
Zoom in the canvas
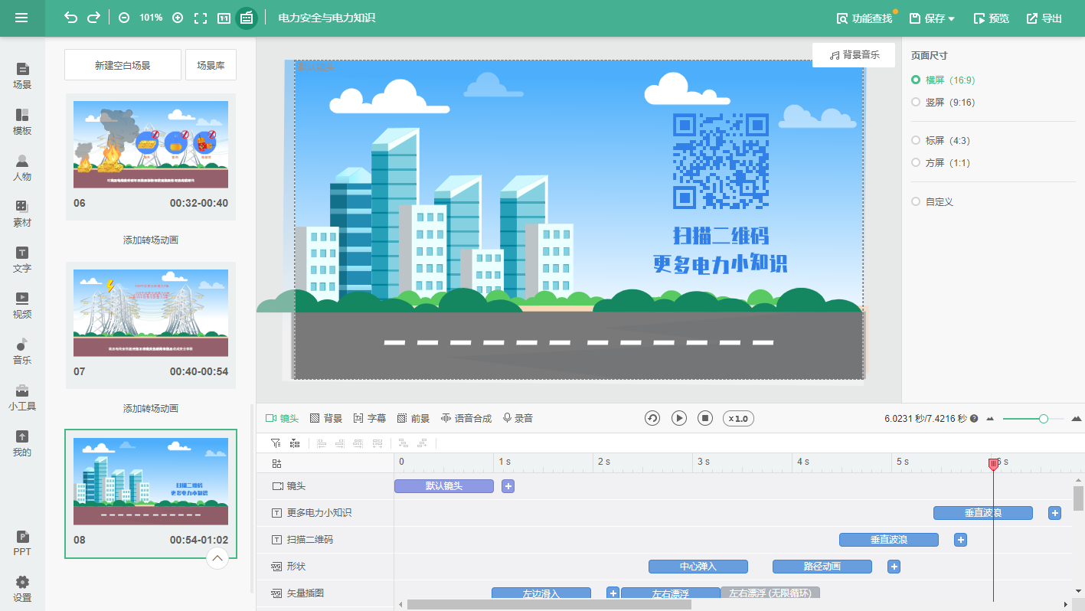pyautogui.click(x=178, y=18)
